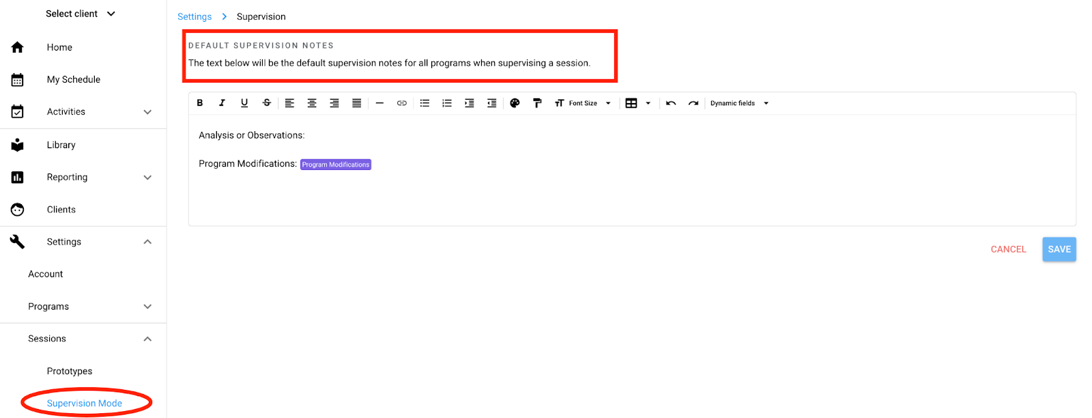The image size is (1092, 418).
Task: Apply strikethrough to the text
Action: click(x=267, y=103)
